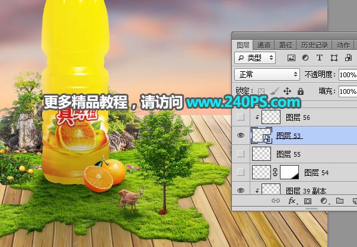Switch to the 图层 tab
Viewport: 357px width, 247px height.
243,45
